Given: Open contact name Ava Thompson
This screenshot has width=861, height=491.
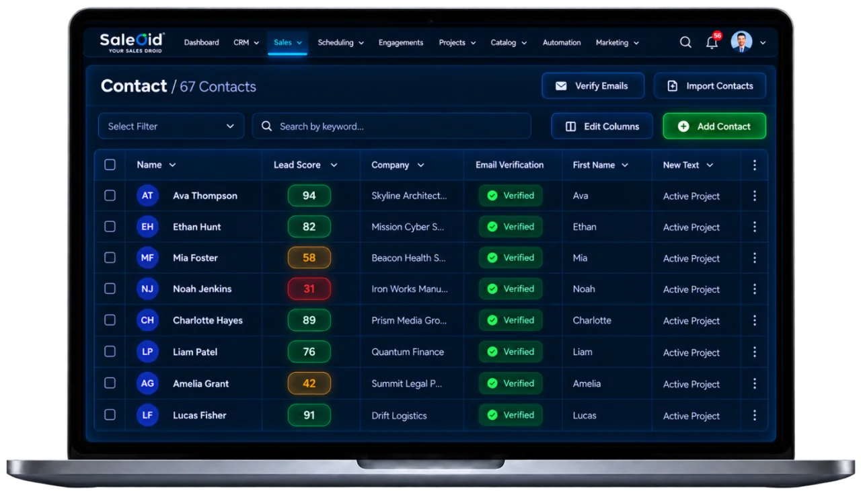Looking at the screenshot, I should point(205,196).
